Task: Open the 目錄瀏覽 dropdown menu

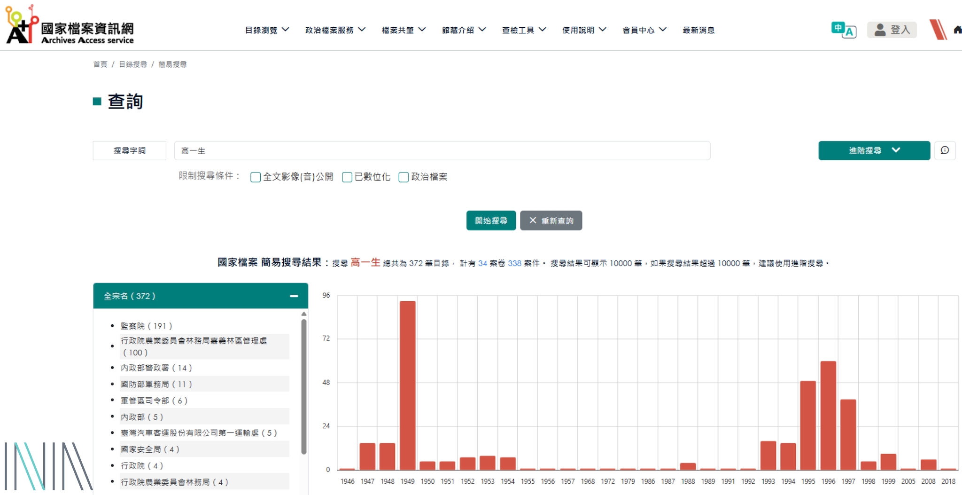Action: pyautogui.click(x=267, y=30)
